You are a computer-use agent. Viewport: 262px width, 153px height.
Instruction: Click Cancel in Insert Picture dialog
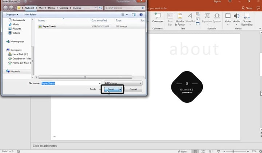tap(133, 89)
